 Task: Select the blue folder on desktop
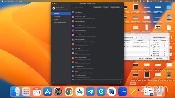(x=169, y=7)
